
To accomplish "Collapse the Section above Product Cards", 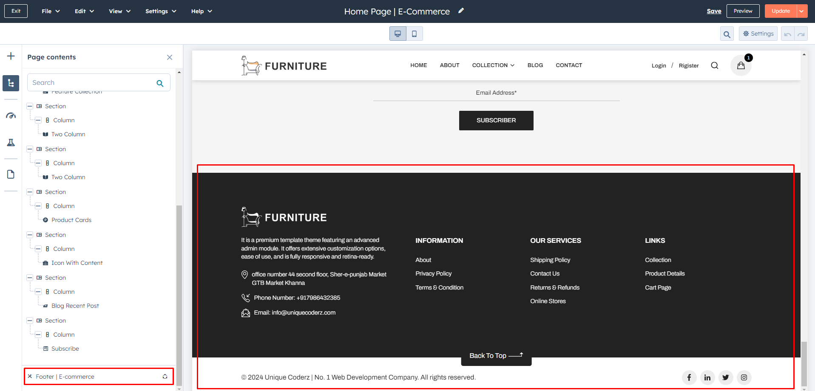I will coord(30,192).
